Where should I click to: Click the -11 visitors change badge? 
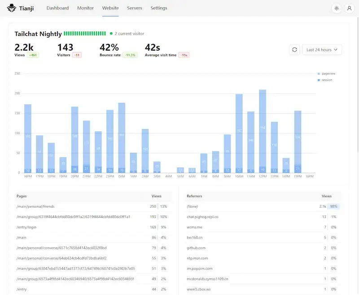77,55
